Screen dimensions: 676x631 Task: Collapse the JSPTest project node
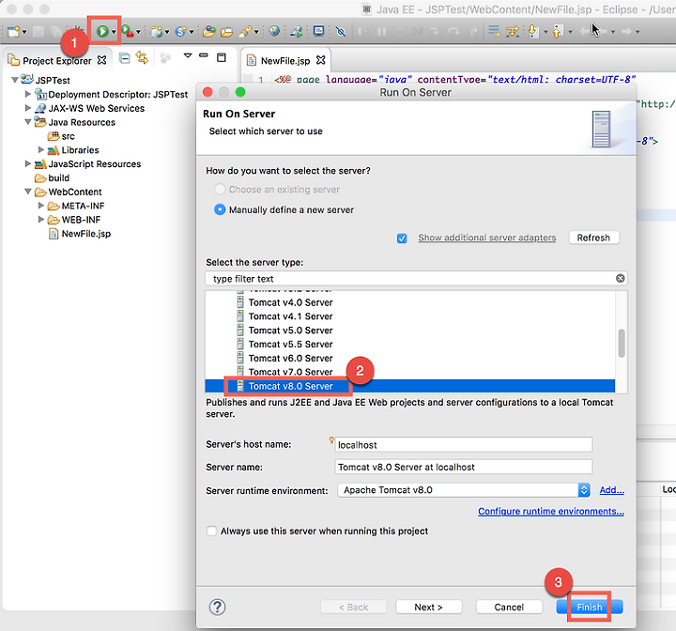pos(15,80)
